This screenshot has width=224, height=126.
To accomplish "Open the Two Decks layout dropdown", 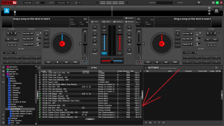I will coord(62,3).
